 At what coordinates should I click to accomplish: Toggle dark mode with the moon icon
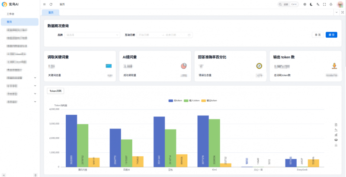tap(311, 4)
